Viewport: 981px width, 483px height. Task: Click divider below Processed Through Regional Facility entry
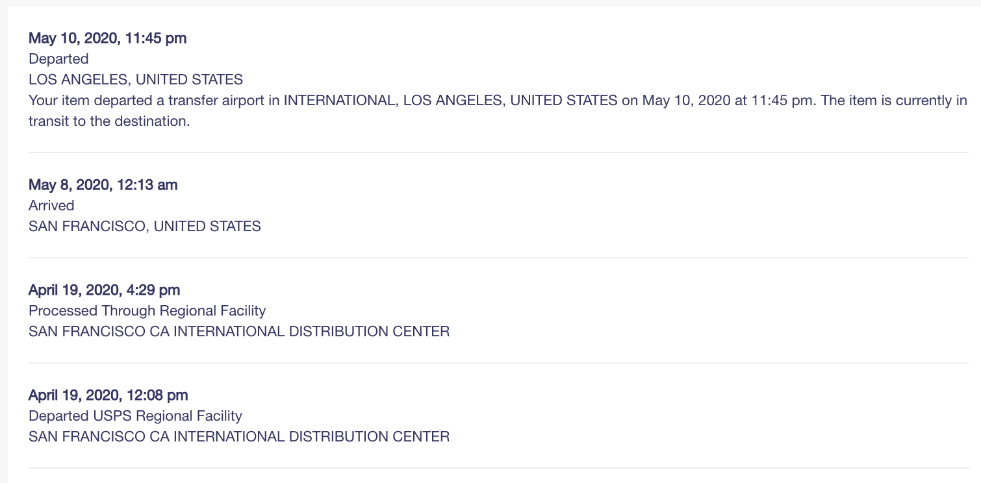click(499, 363)
